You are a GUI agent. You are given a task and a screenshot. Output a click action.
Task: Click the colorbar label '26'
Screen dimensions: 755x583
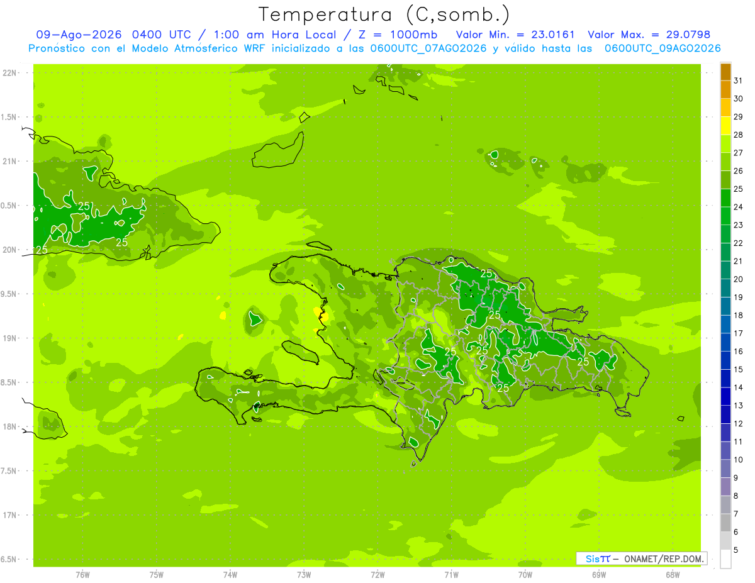tap(738, 171)
